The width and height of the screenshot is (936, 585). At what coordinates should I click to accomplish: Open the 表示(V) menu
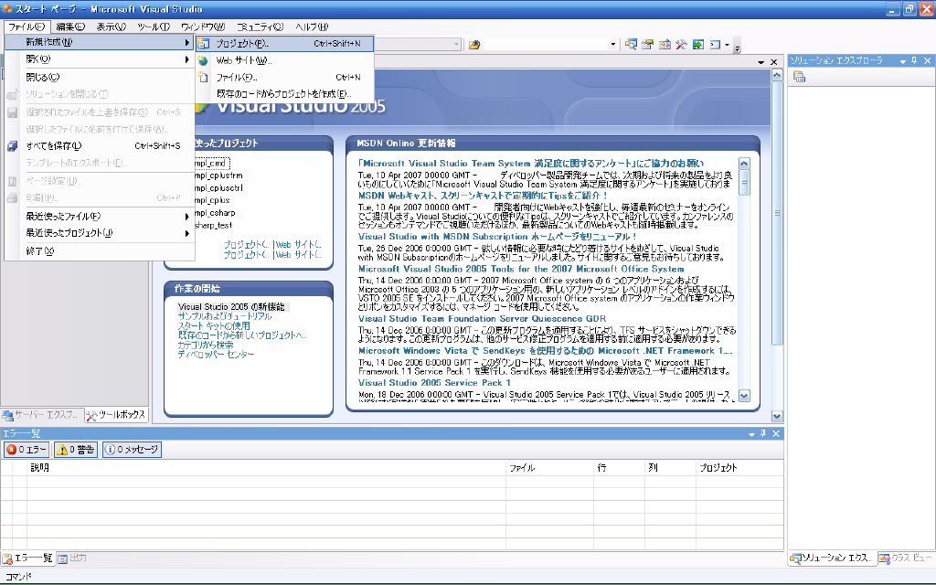pos(111,27)
